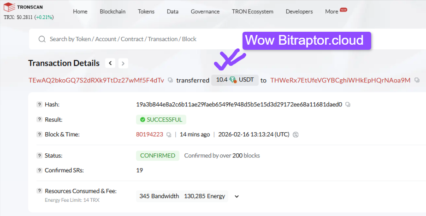Open the Tokens menu
This screenshot has height=216, width=426.
(146, 12)
